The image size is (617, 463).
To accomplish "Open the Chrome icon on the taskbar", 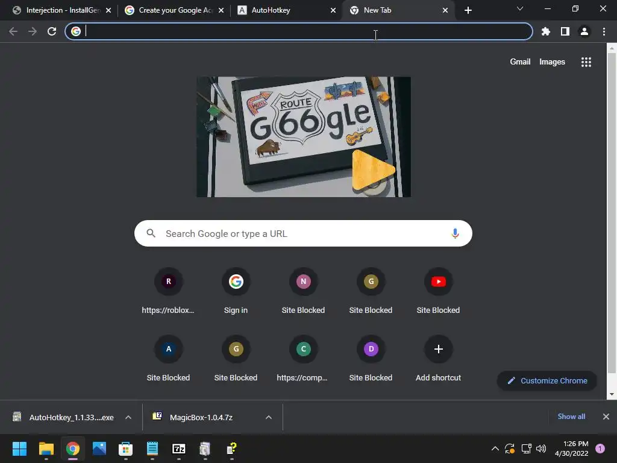I will 73,449.
